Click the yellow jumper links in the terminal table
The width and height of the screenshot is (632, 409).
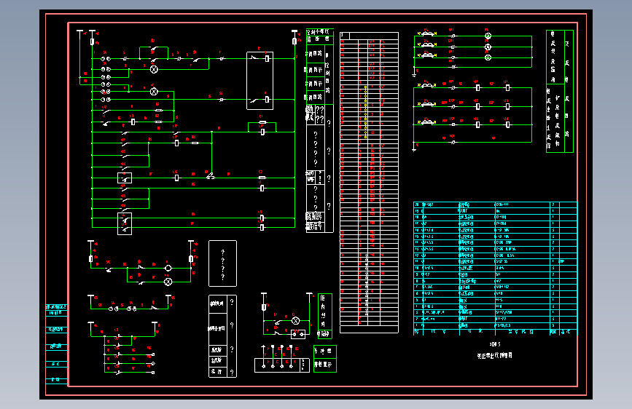click(x=366, y=112)
